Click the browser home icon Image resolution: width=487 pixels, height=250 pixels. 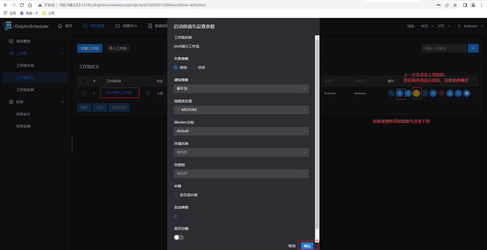tap(30, 5)
